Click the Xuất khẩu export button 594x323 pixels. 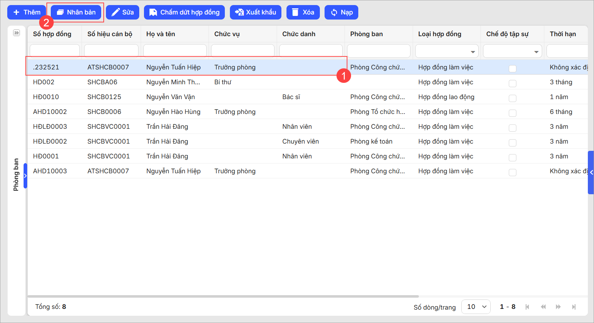click(x=255, y=12)
